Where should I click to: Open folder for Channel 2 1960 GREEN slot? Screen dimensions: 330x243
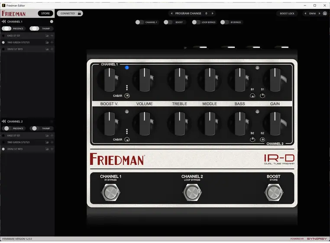(47, 142)
